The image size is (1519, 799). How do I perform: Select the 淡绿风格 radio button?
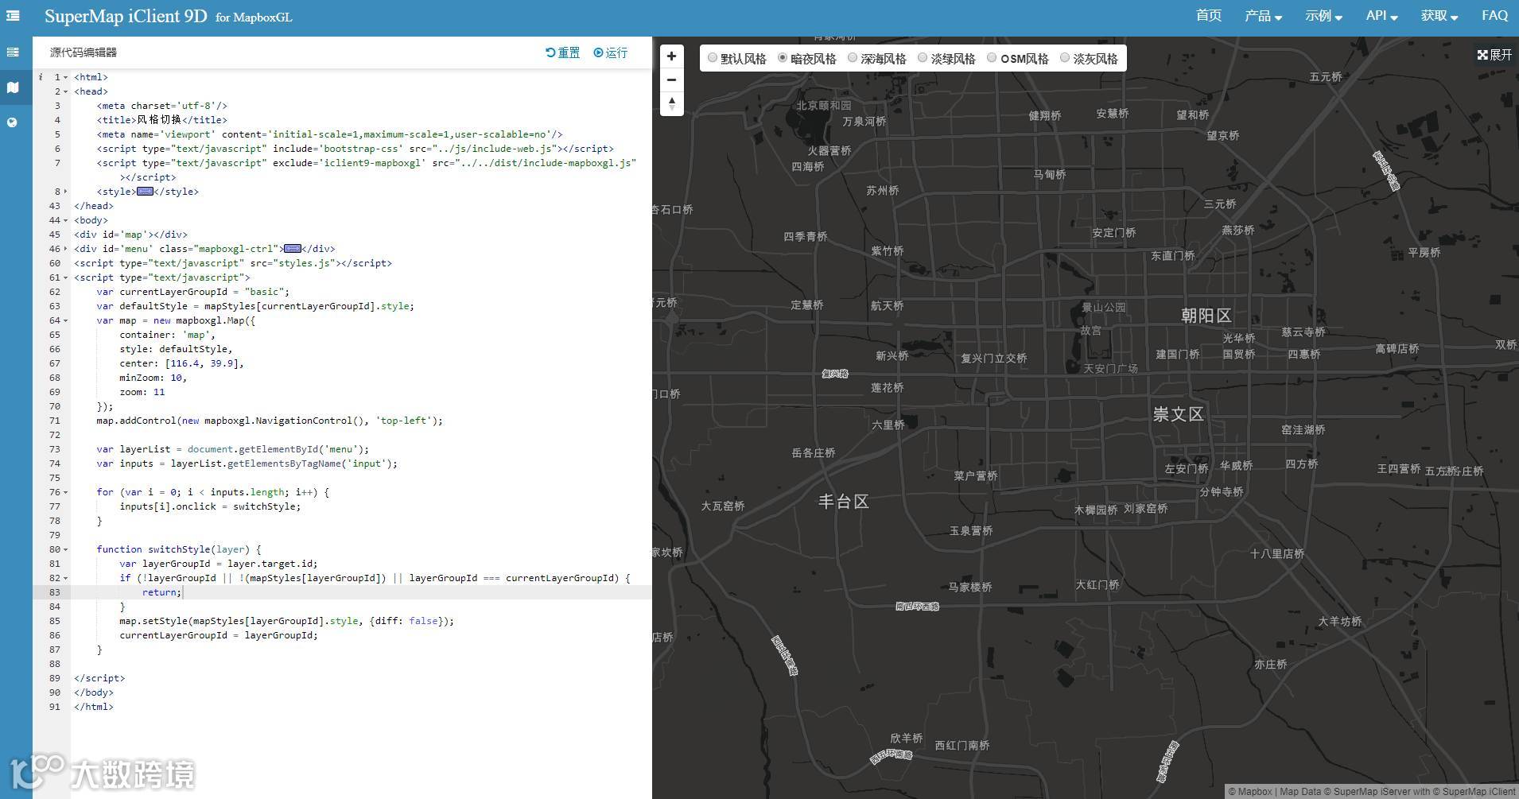tap(923, 58)
